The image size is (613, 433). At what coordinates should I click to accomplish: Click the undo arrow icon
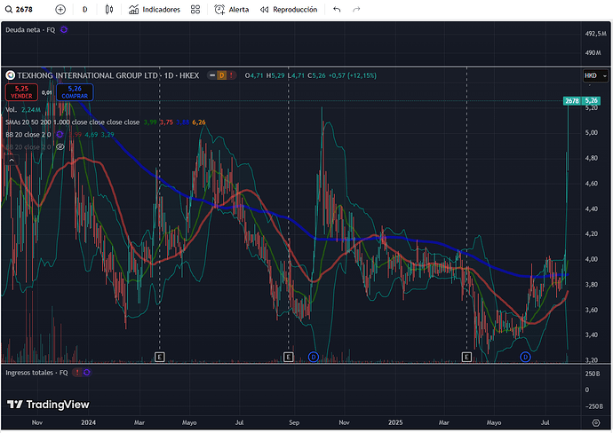[x=336, y=9]
